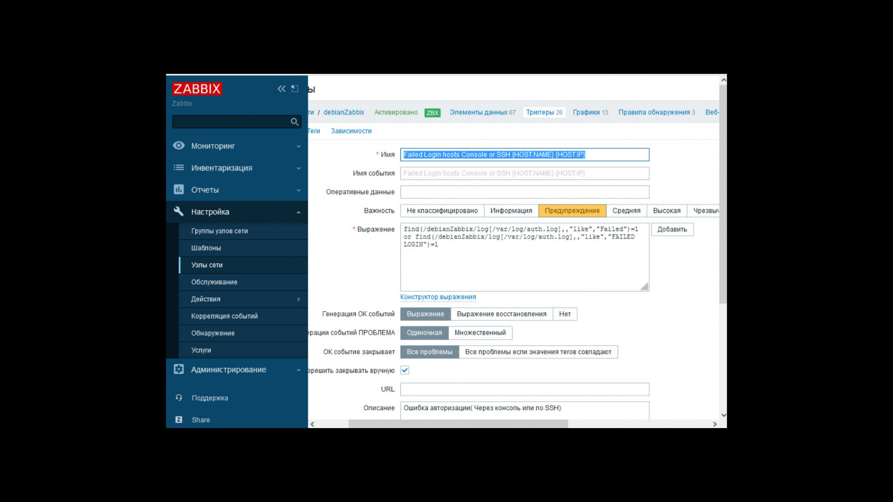893x502 pixels.
Task: Select Одиночная problem event mode
Action: [x=424, y=333]
